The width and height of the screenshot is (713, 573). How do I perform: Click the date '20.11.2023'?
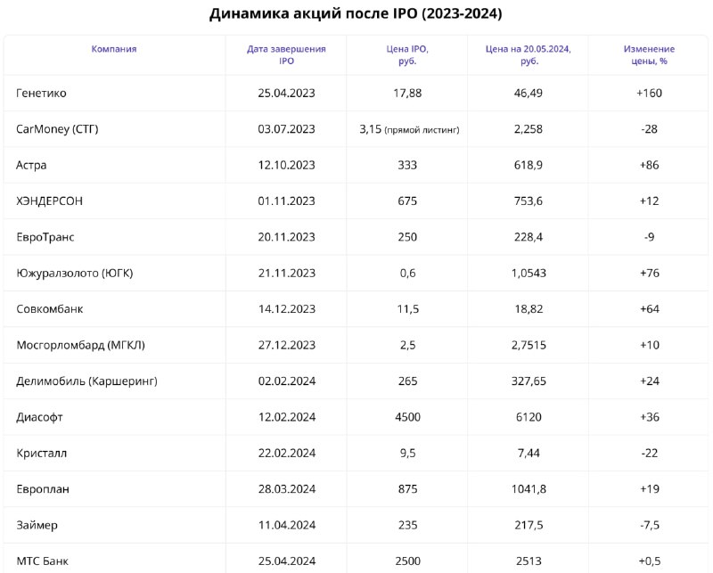click(x=286, y=237)
